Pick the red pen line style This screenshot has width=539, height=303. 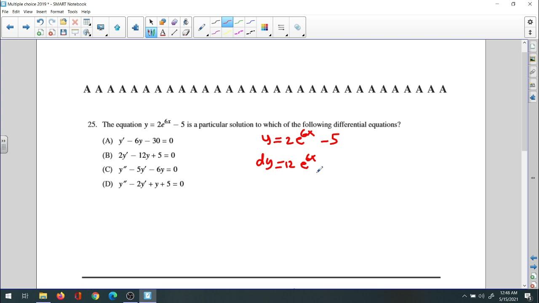(227, 22)
